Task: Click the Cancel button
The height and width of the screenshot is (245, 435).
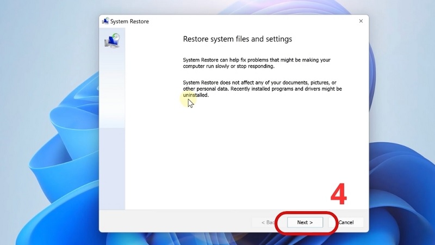Action: [x=346, y=222]
